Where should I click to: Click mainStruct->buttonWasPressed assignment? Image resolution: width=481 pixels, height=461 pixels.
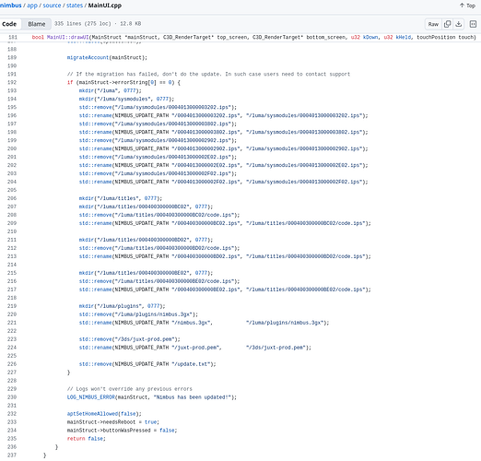pos(123,431)
